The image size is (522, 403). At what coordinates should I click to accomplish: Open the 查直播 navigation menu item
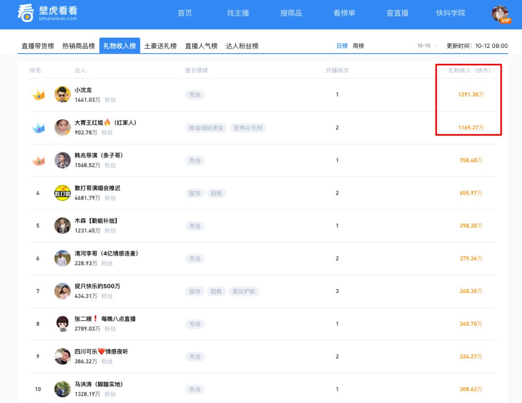pyautogui.click(x=397, y=14)
